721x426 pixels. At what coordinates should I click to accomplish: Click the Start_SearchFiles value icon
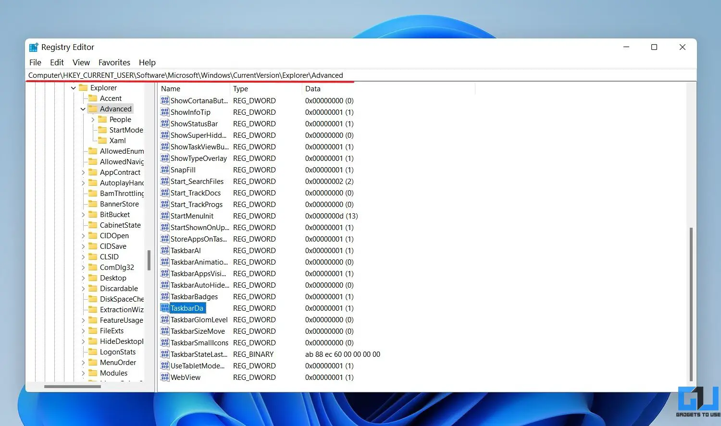point(165,181)
